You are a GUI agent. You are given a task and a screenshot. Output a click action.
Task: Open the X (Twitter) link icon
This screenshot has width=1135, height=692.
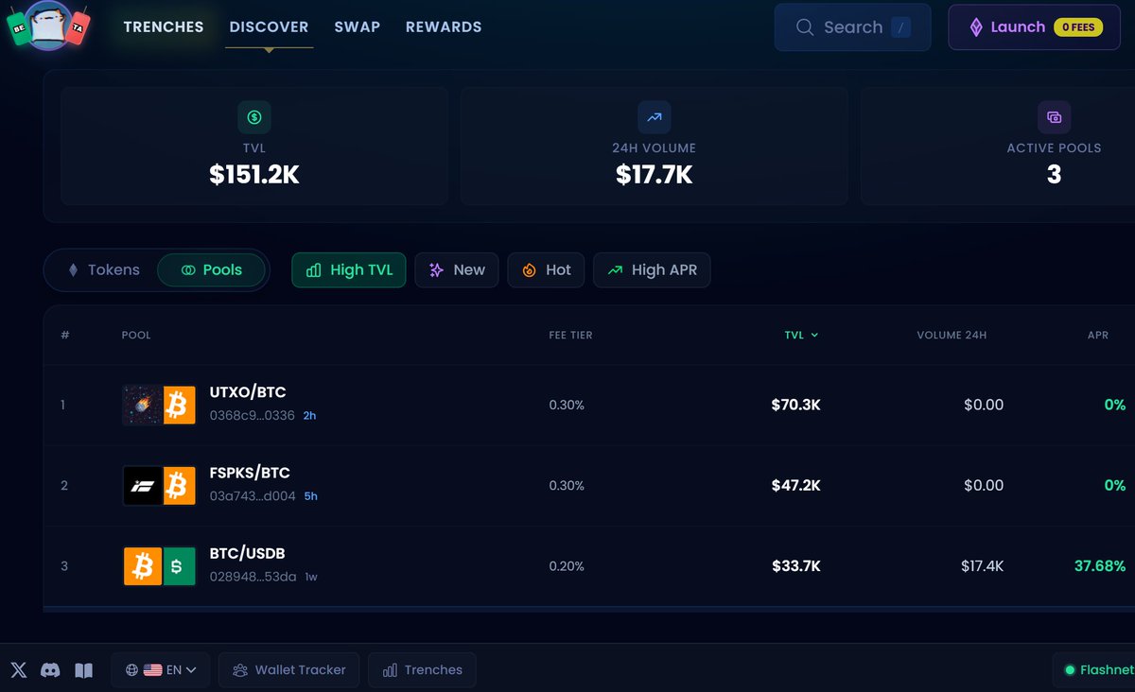coord(19,670)
